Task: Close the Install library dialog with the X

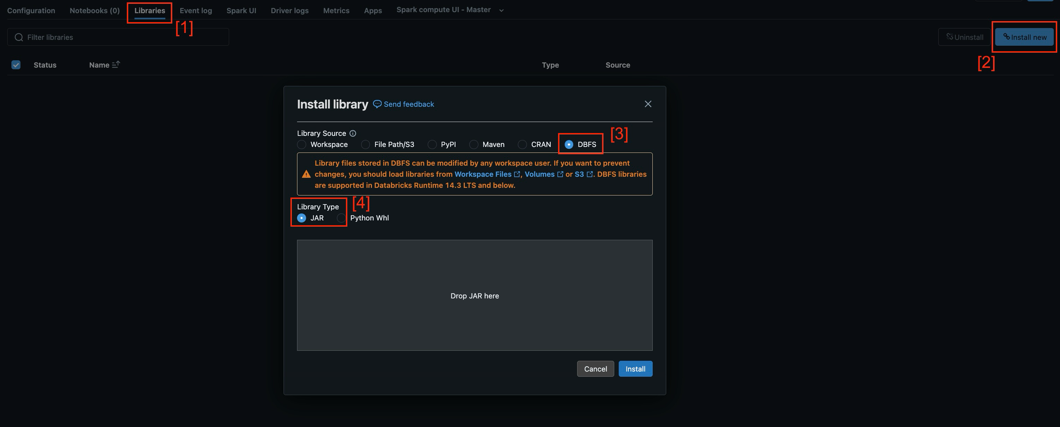Action: (x=648, y=104)
